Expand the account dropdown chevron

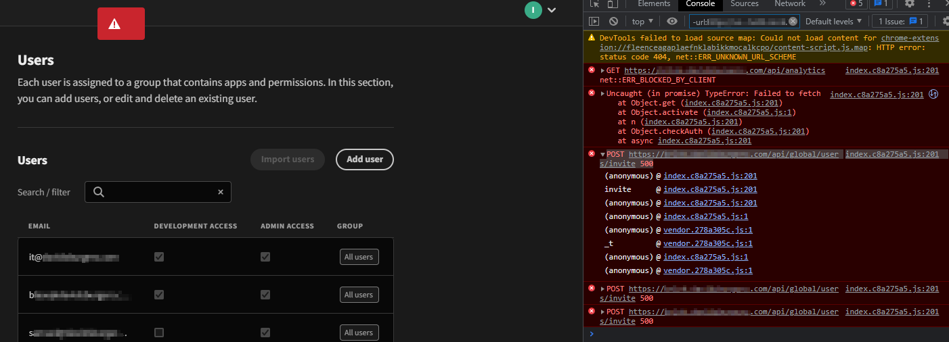coord(552,10)
